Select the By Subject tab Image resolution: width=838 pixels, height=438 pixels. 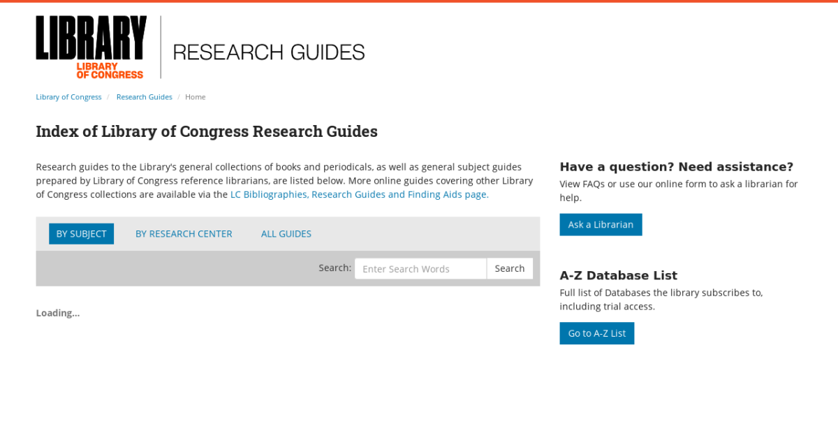[x=81, y=234]
